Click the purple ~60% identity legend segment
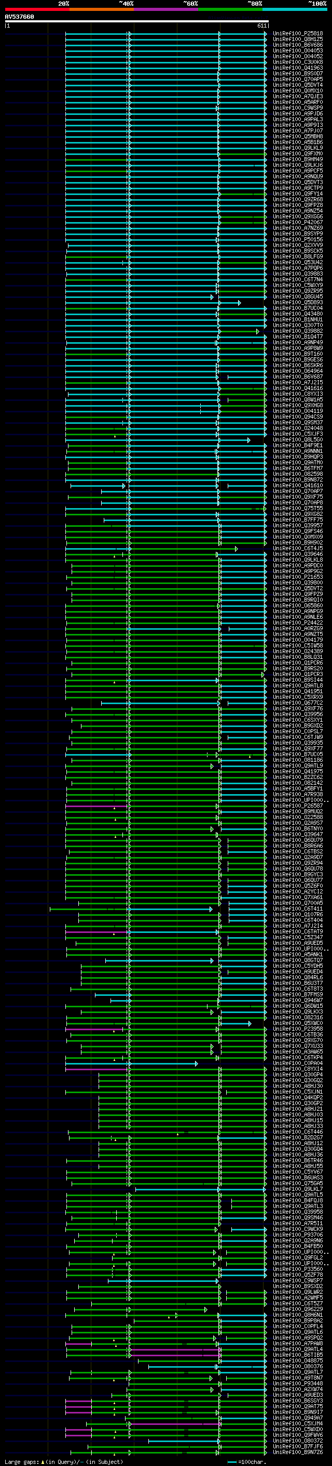Viewport: 332px width, 1466px height. tap(167, 10)
